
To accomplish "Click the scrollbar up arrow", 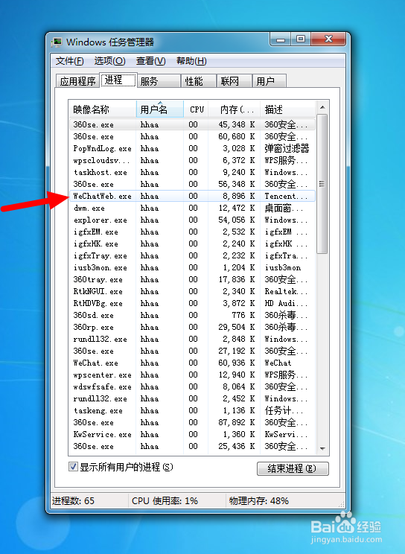I will pos(322,107).
